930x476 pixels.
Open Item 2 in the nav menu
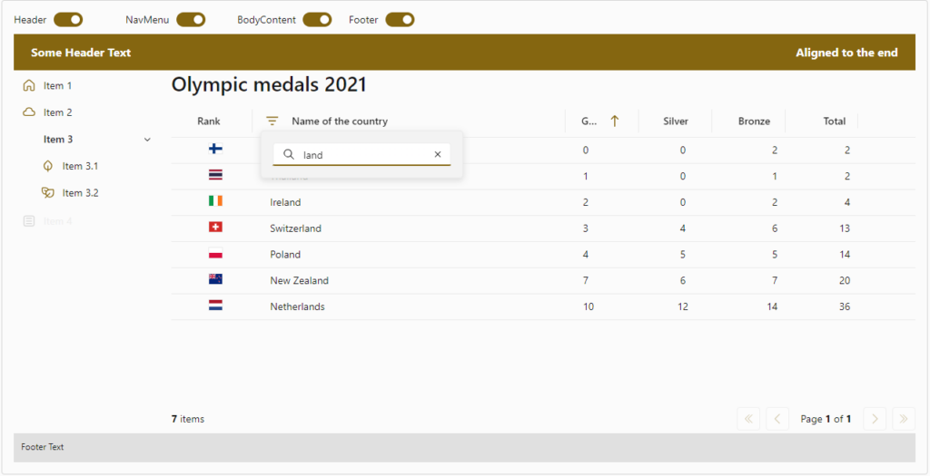(x=58, y=112)
